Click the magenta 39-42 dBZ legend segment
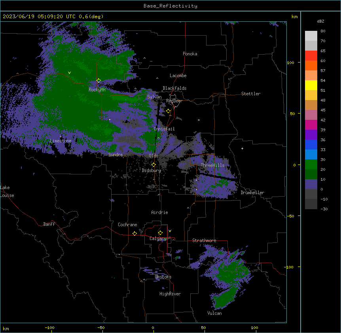The height and width of the screenshot is (333, 341). coord(311,125)
